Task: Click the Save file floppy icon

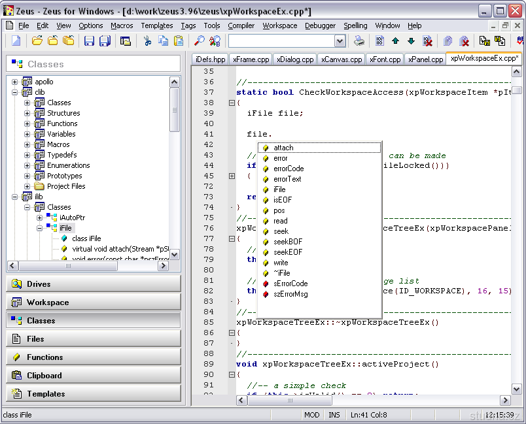Action: pos(89,41)
